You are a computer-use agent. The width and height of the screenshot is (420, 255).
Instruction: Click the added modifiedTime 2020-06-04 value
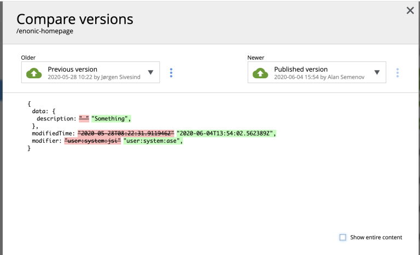point(226,134)
